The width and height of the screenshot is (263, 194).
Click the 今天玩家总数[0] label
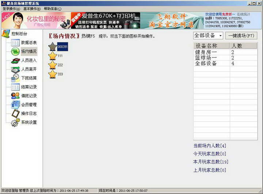pos(210,154)
